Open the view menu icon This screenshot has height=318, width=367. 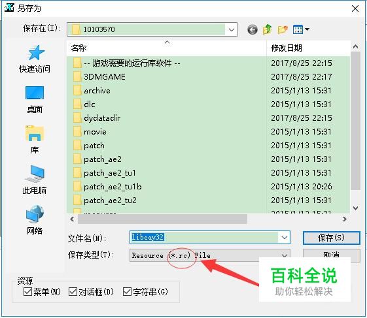(x=301, y=29)
